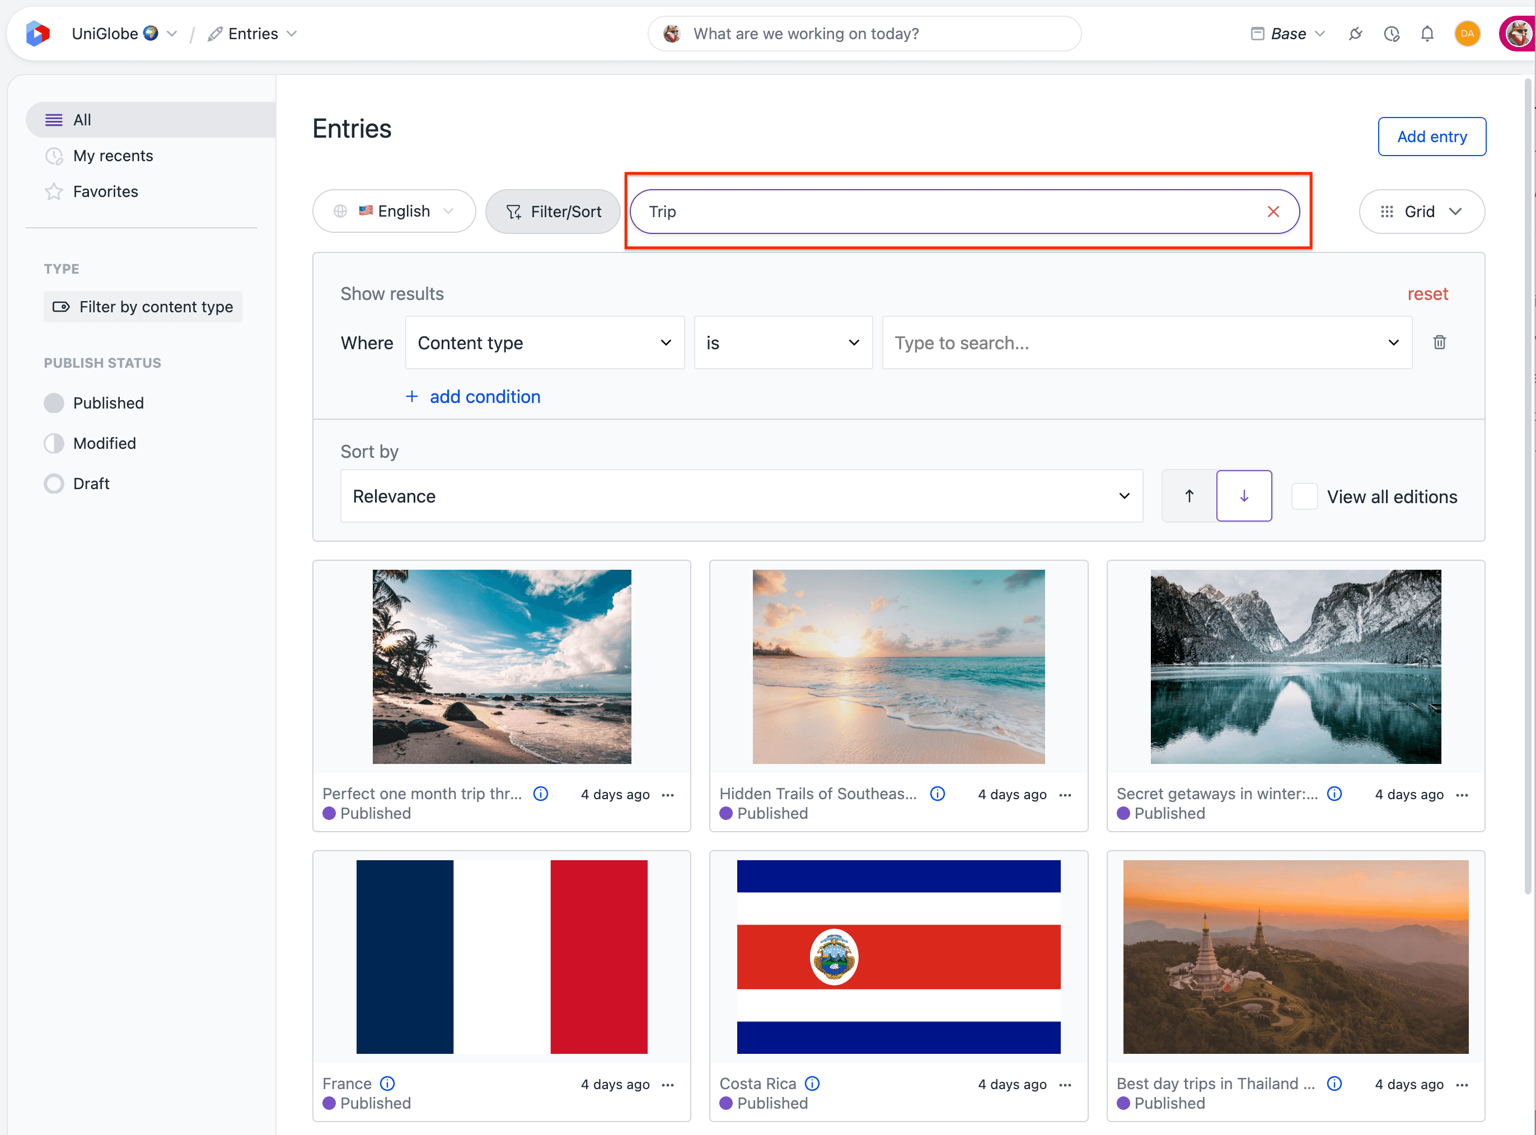Filter by Draft status
The height and width of the screenshot is (1135, 1536).
pos(77,484)
